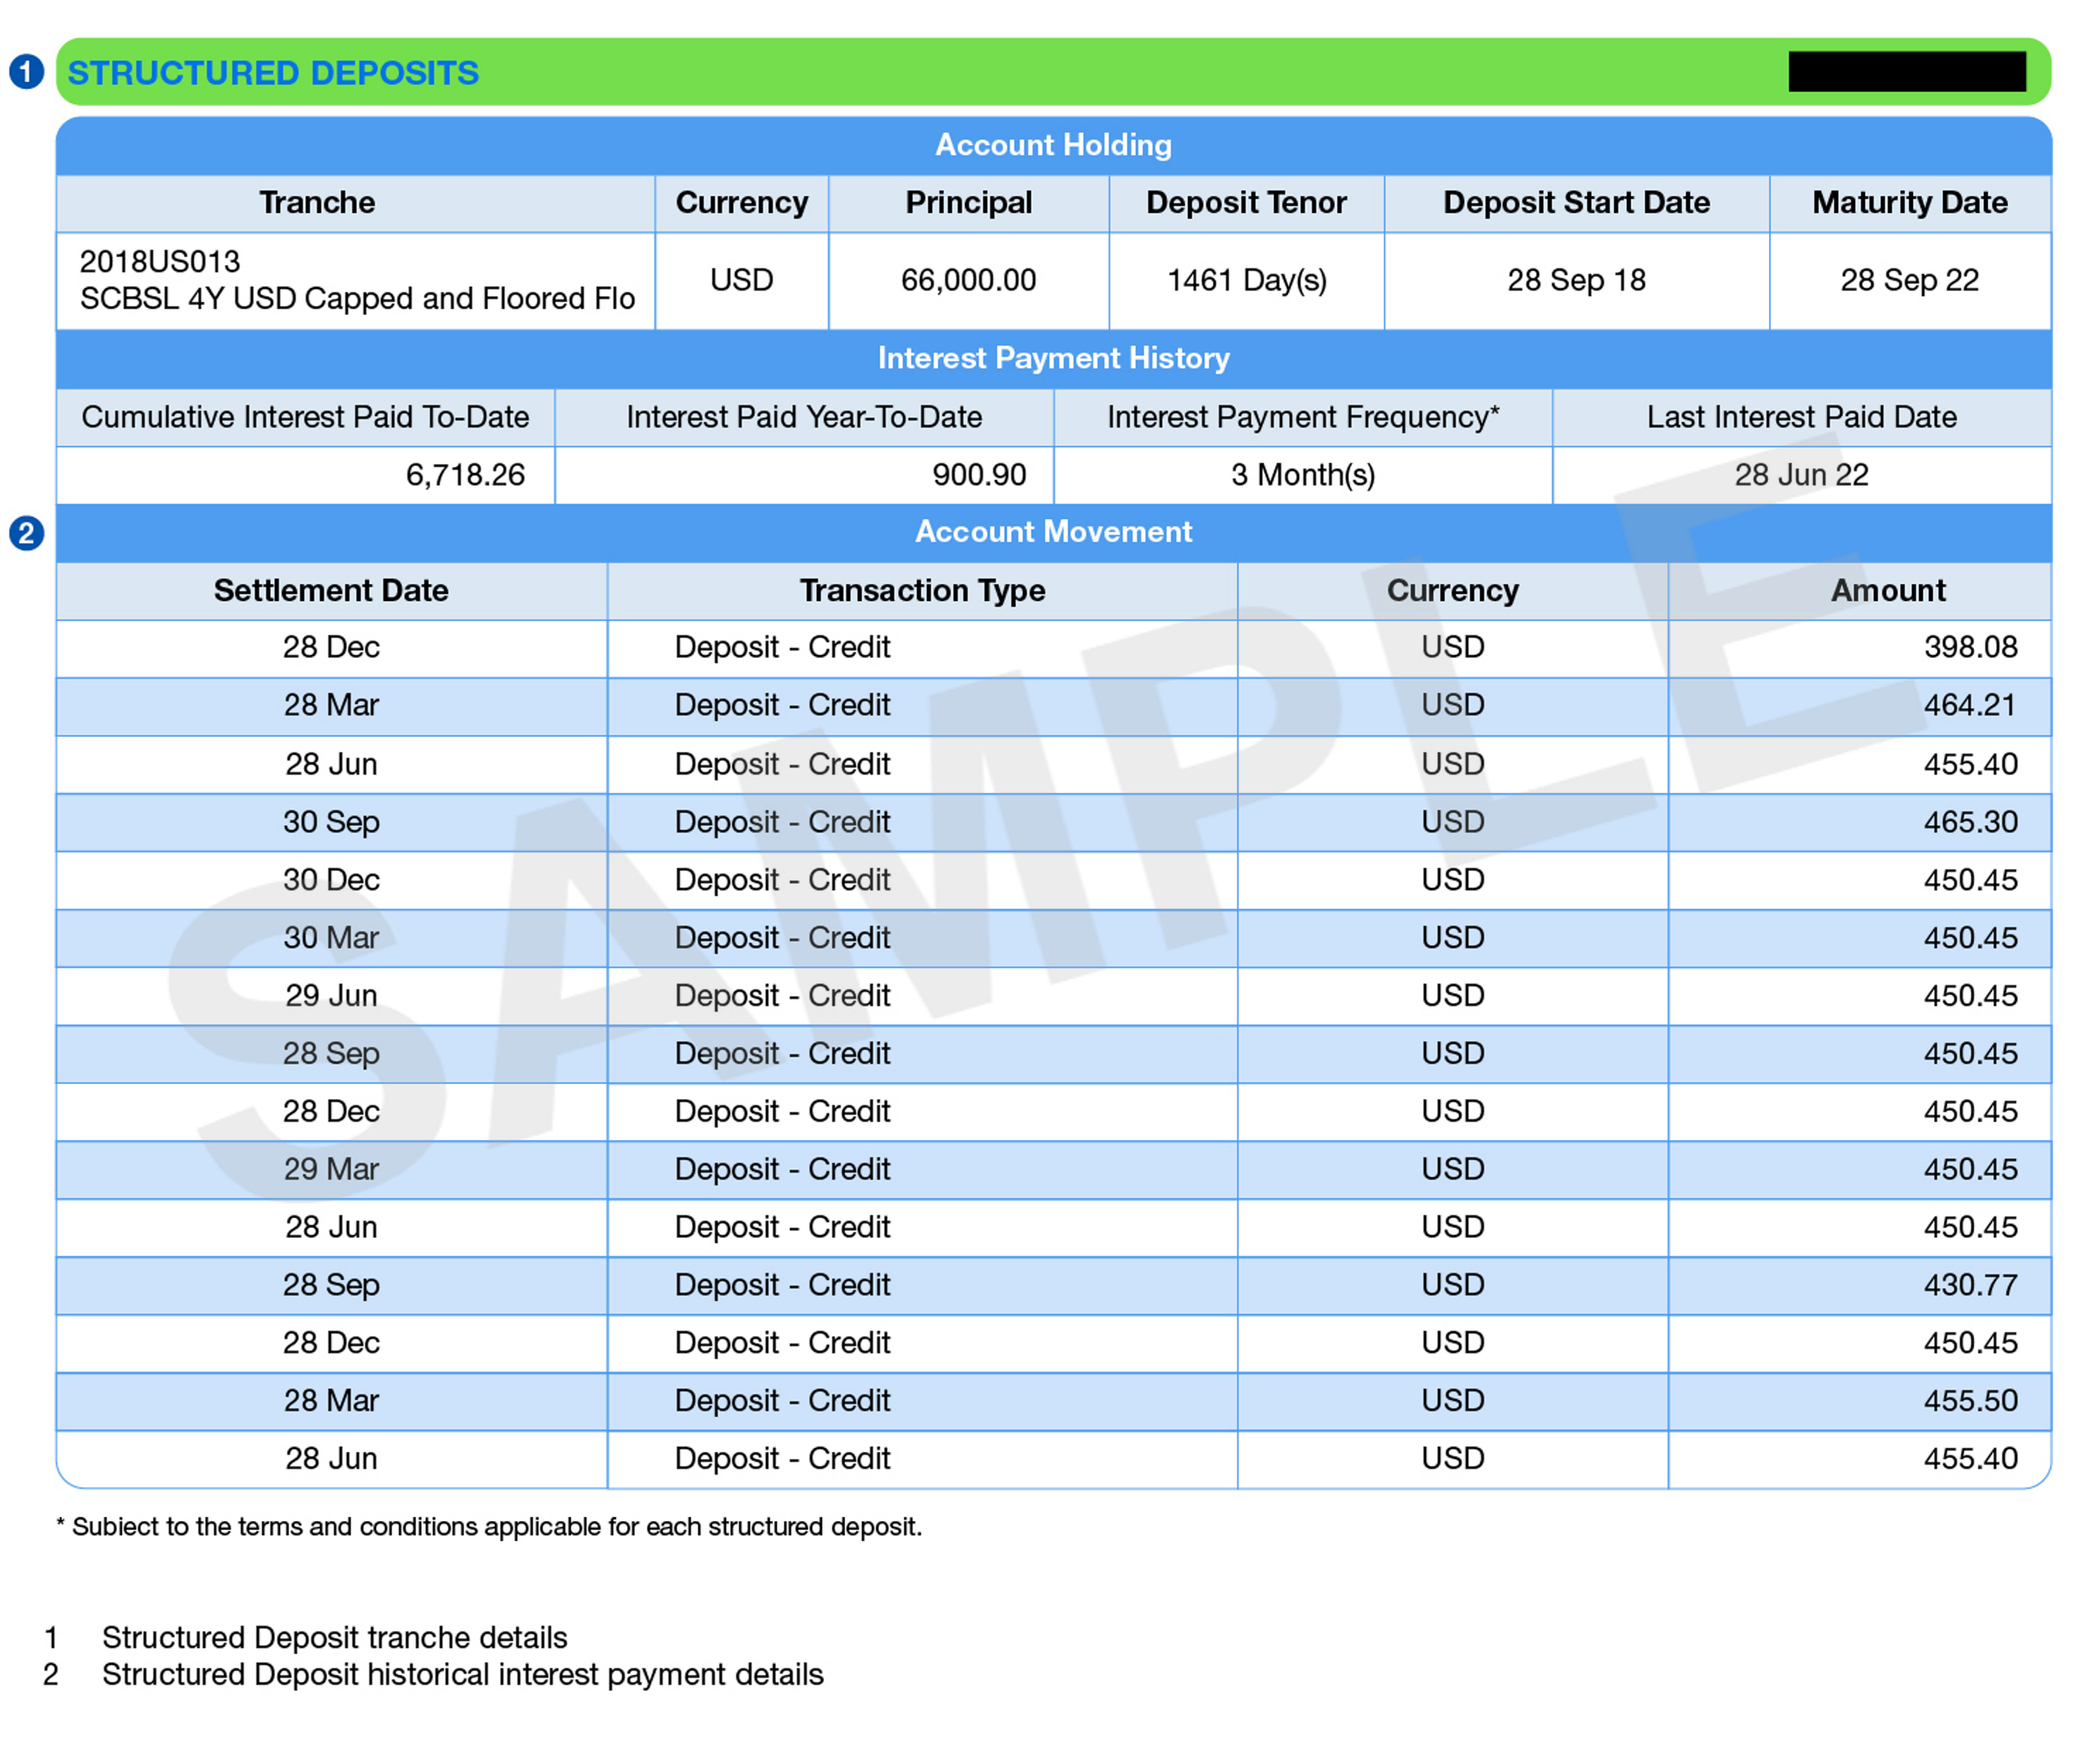Select settlement date 30 Mar
The image size is (2091, 1764).
(331, 939)
